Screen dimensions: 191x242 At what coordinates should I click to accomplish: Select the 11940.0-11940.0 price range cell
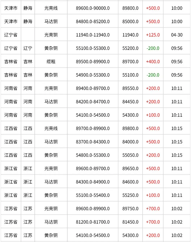(93, 35)
